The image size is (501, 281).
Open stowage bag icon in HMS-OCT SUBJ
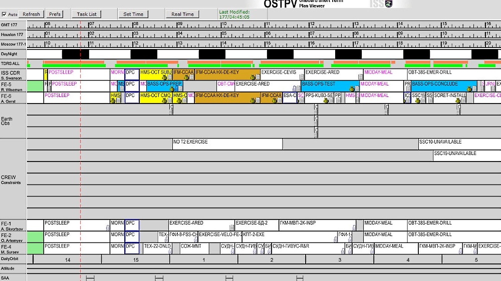(164, 77)
